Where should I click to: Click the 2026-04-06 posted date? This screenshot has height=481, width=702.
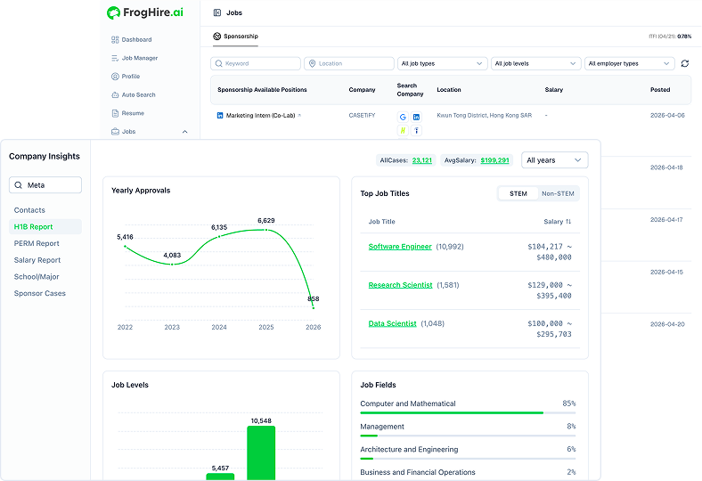[x=667, y=116]
